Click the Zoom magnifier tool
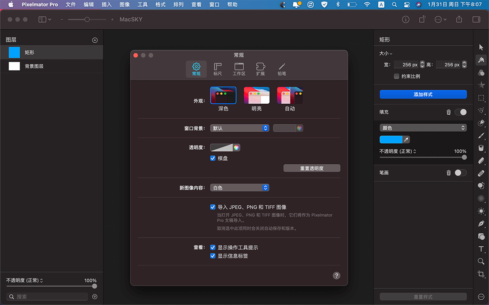 pyautogui.click(x=481, y=261)
